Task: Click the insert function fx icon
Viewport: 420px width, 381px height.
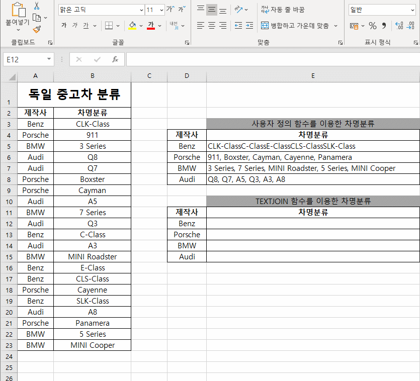Action: (x=115, y=59)
